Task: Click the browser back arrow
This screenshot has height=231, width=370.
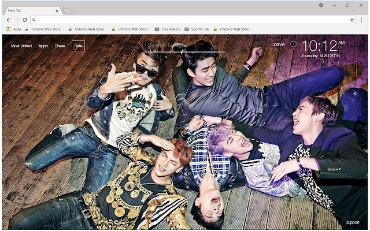Action: tap(9, 20)
